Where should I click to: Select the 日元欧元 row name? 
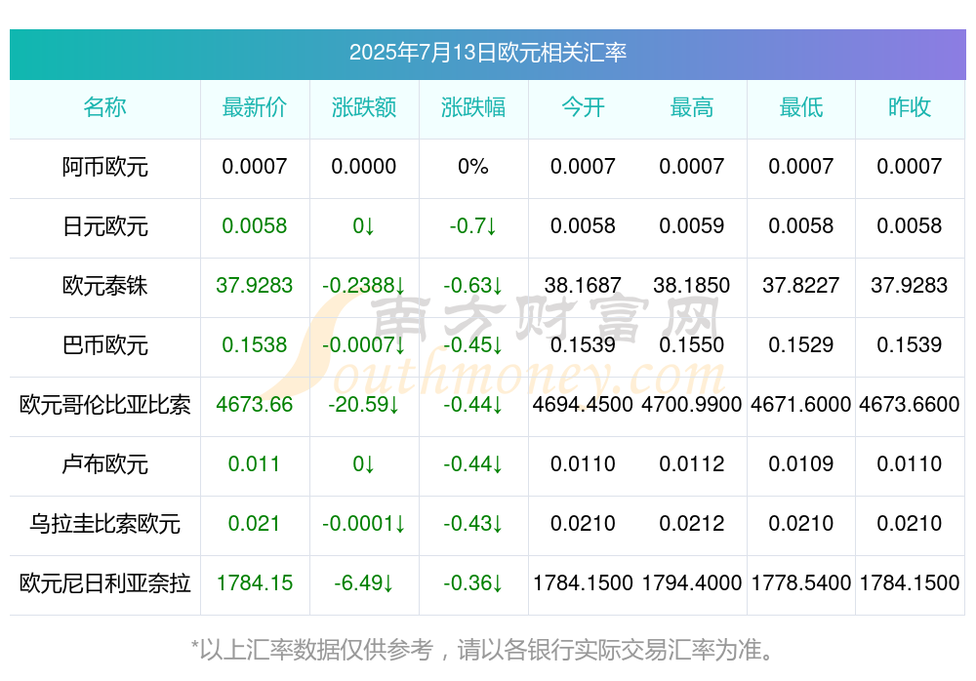[x=104, y=226]
